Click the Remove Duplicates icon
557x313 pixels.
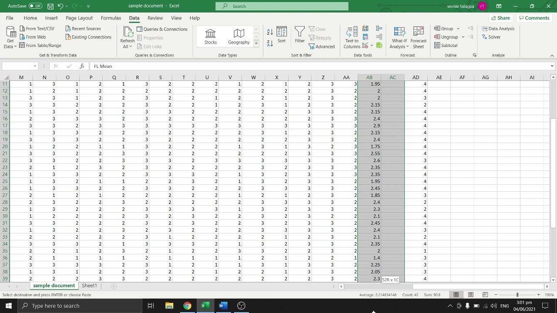365,37
